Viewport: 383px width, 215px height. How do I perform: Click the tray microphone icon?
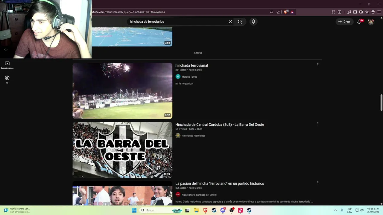342,210
